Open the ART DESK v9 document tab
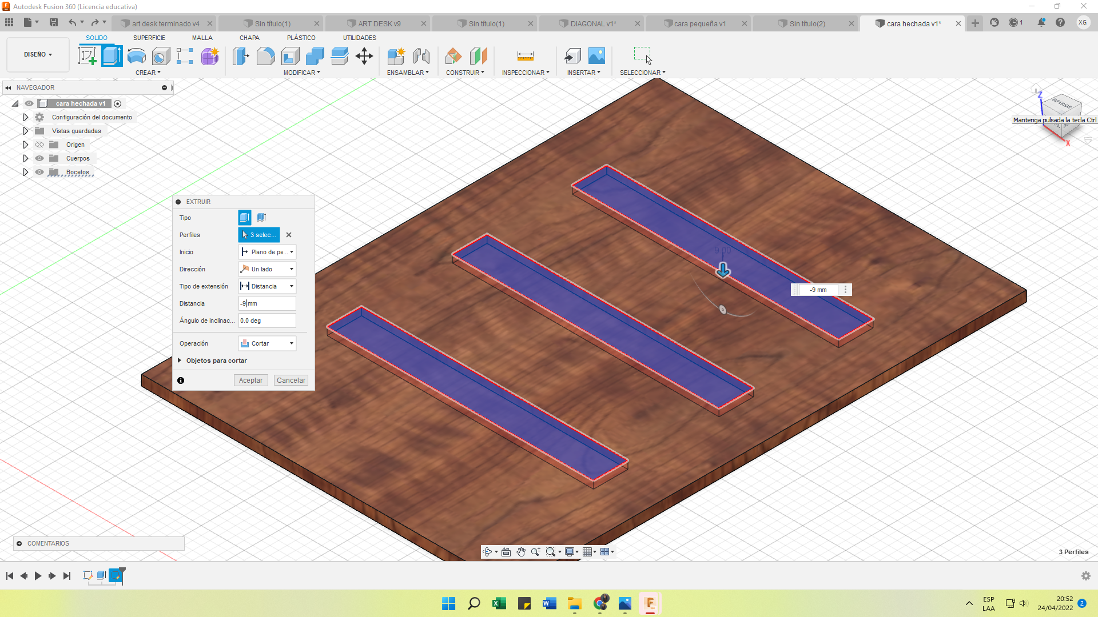 click(379, 23)
